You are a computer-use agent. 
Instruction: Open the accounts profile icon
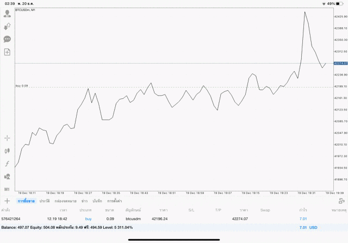pos(7,14)
